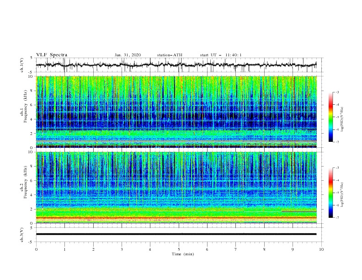Click the time axis tick '10'
This screenshot has height=280, width=362.
coord(321,249)
